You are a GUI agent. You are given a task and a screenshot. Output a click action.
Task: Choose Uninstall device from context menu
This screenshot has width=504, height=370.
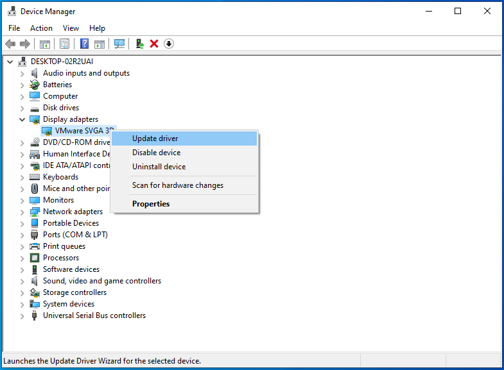click(x=159, y=167)
